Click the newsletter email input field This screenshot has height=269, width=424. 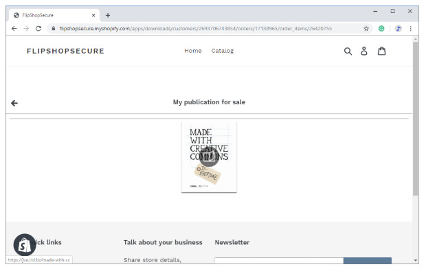pos(279,261)
